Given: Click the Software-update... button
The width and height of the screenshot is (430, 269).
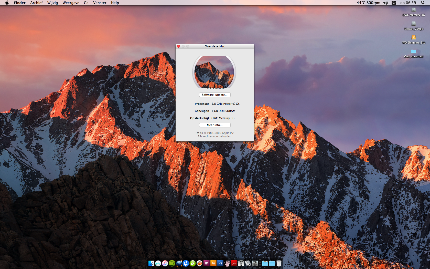Looking at the screenshot, I should click(215, 95).
